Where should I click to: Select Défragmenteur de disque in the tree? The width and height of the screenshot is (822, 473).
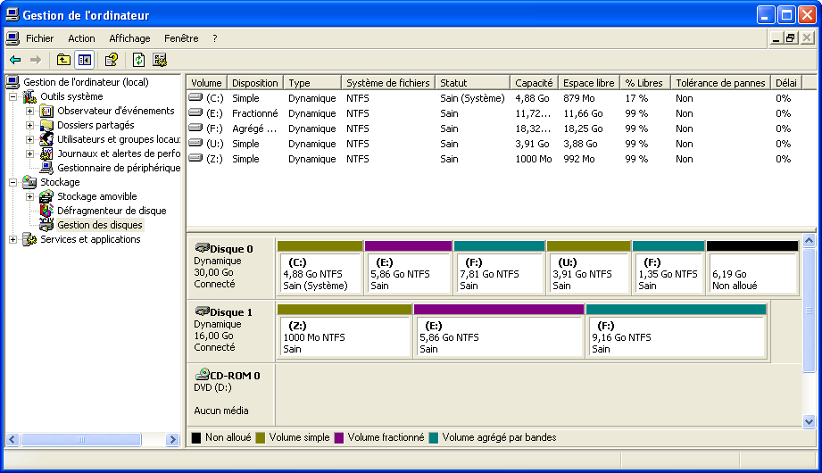[112, 211]
